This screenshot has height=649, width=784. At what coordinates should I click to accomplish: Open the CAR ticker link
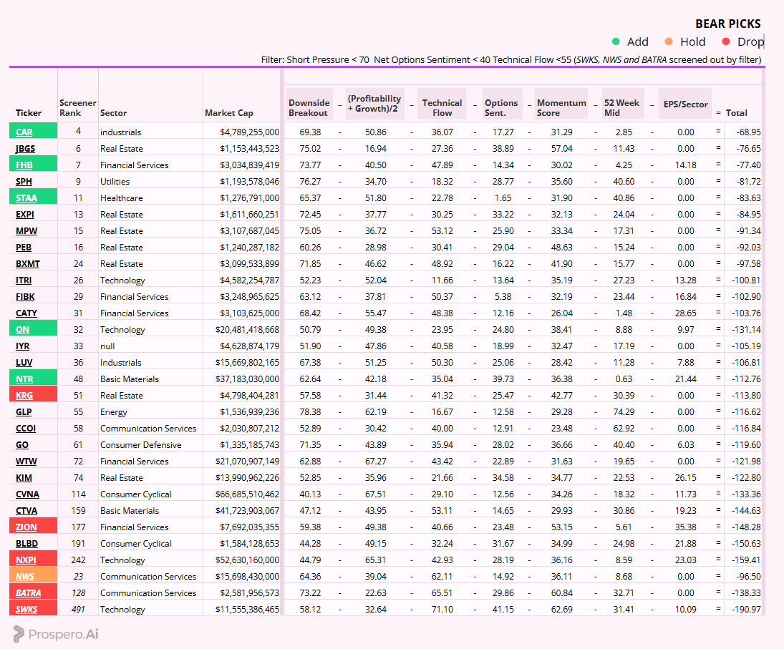point(24,132)
